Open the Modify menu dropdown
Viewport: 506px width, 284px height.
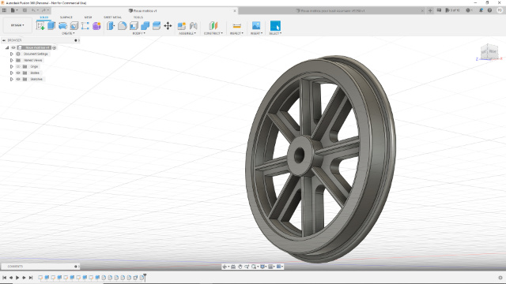click(139, 33)
